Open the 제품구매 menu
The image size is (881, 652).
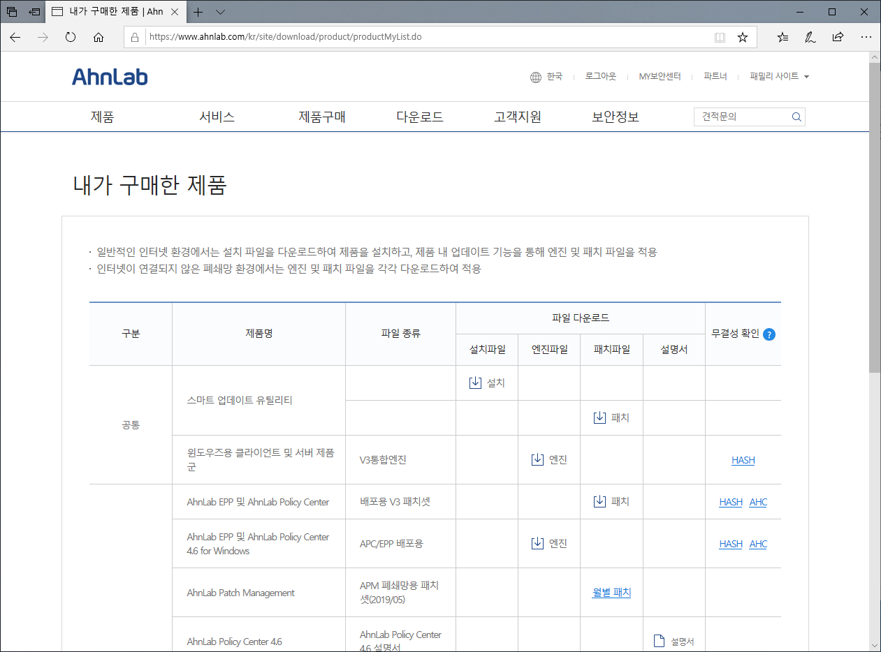tap(322, 117)
